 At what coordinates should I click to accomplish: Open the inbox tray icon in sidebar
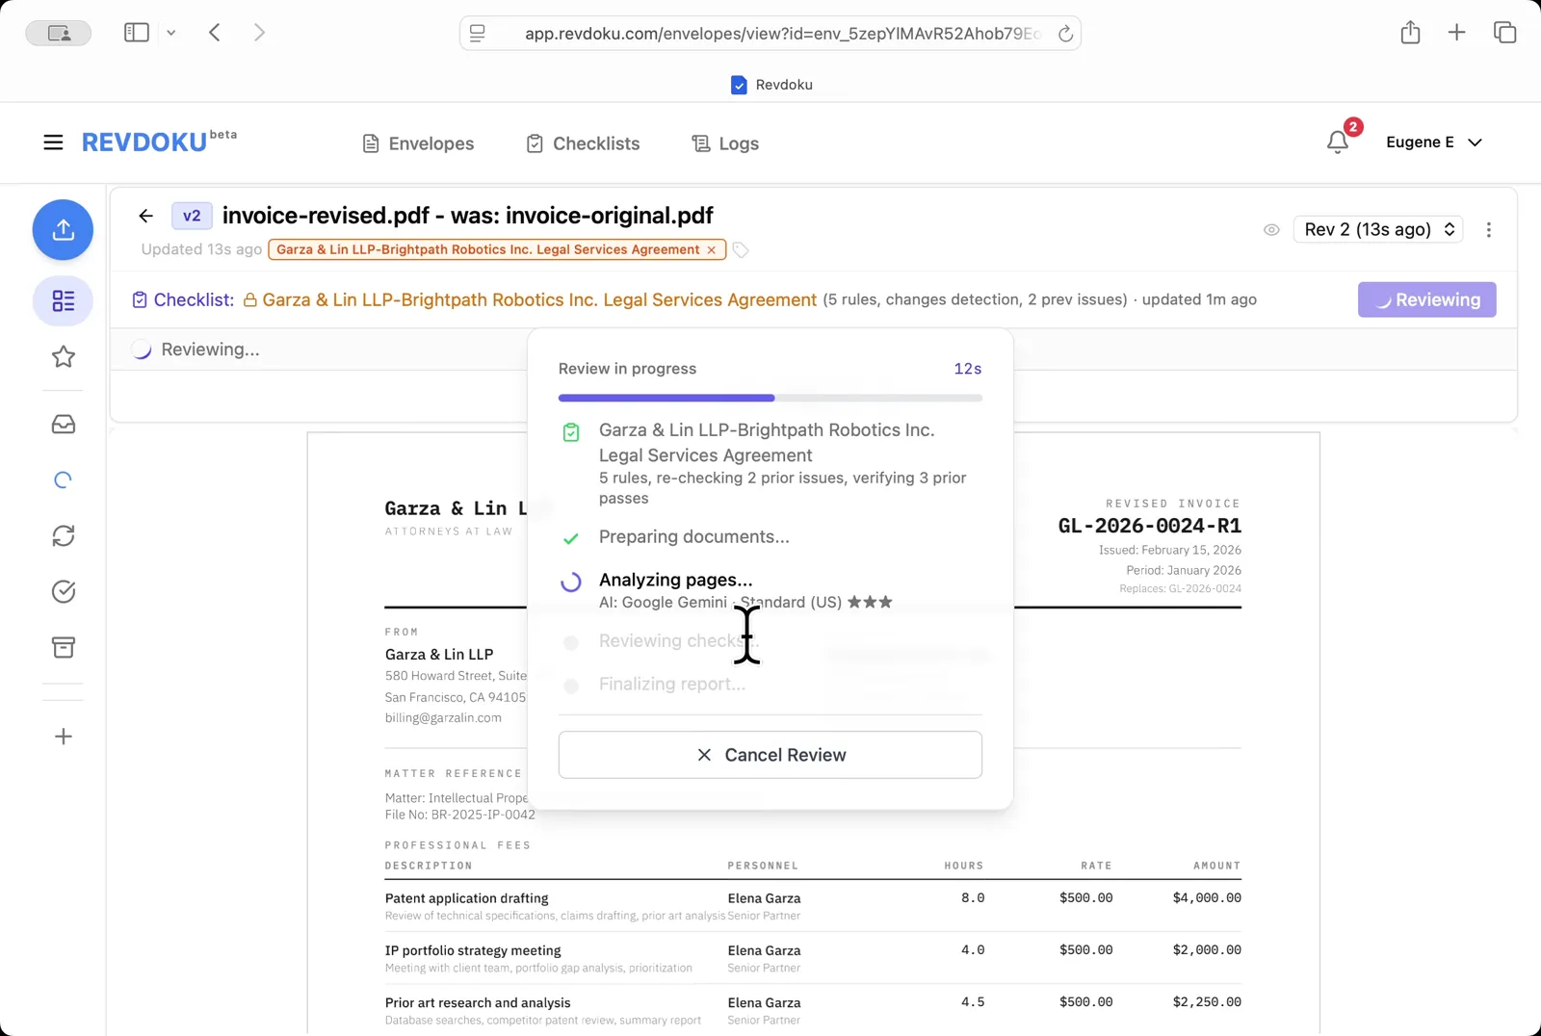(x=63, y=424)
